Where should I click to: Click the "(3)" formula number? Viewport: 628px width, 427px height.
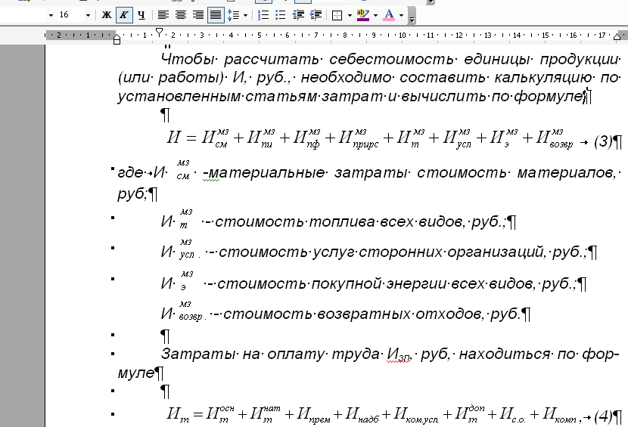(603, 141)
